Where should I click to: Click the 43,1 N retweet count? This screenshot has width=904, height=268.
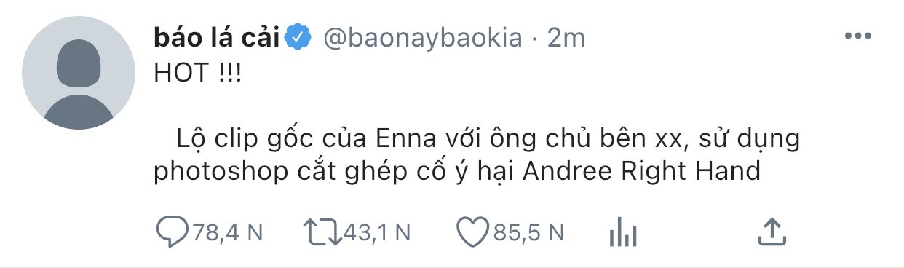pyautogui.click(x=376, y=233)
